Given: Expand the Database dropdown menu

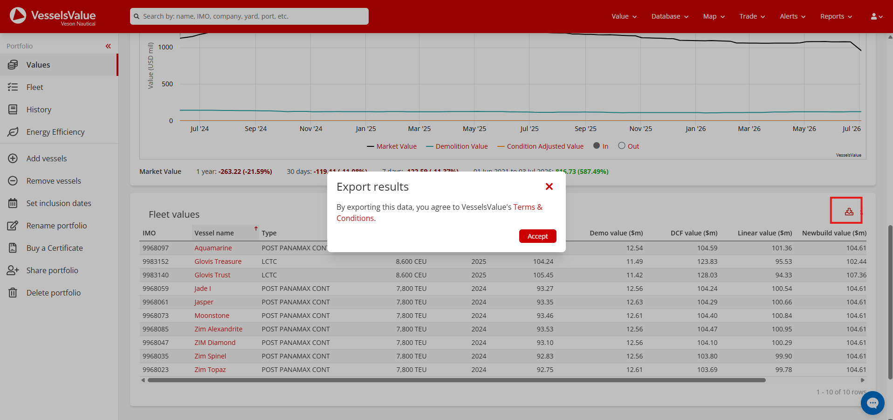Looking at the screenshot, I should pyautogui.click(x=670, y=16).
